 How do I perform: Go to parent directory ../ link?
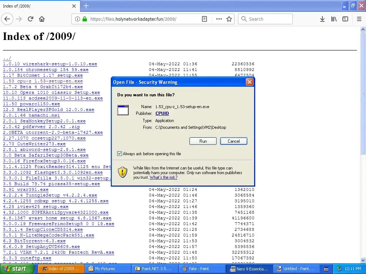(x=7, y=58)
